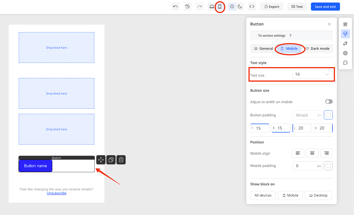Select the third Drop block here area
The width and height of the screenshot is (354, 215).
57,129
